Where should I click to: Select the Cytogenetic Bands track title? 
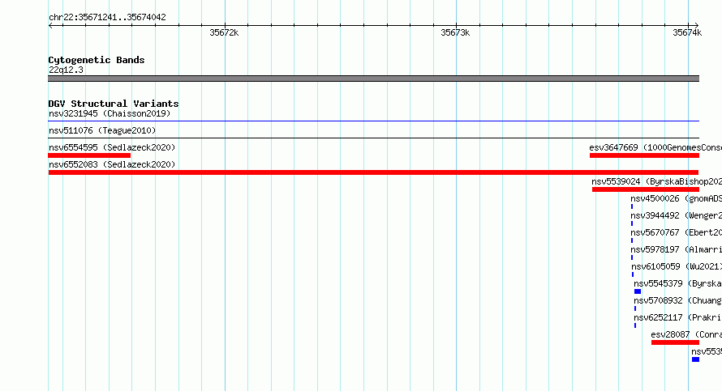click(97, 60)
